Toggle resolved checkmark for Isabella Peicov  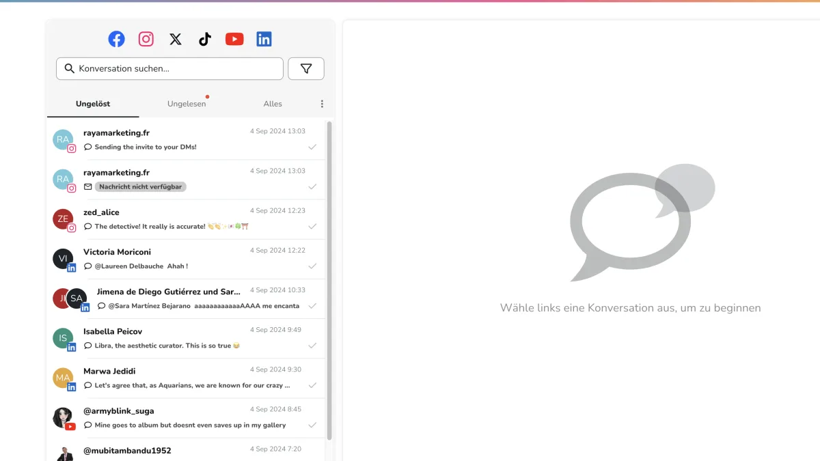point(312,346)
